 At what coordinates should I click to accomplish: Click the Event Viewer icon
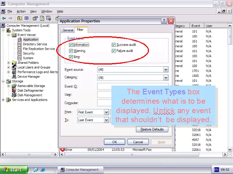tap(14, 35)
